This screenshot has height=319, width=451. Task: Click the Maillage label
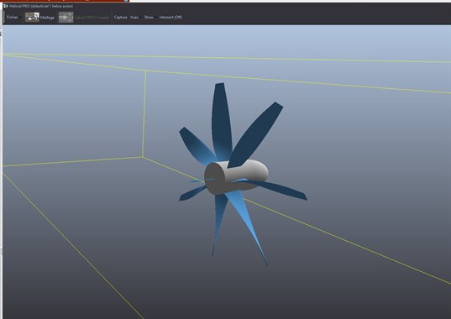47,18
